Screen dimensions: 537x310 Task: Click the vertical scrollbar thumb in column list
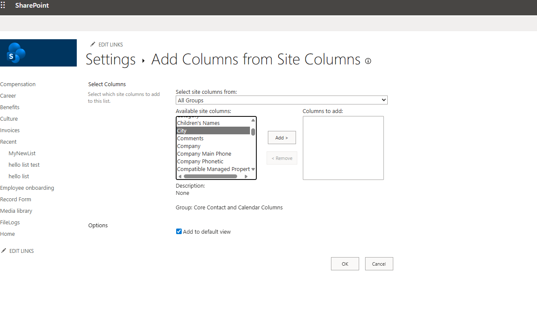(x=253, y=132)
